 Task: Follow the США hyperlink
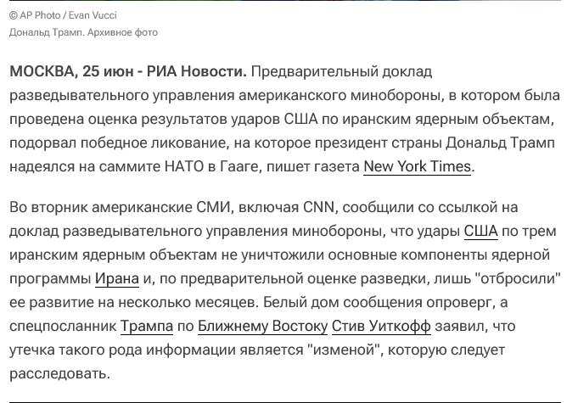(480, 231)
